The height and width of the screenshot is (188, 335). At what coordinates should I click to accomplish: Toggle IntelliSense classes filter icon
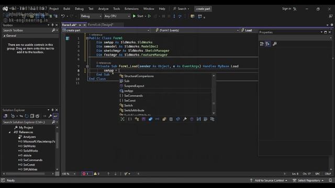(x=137, y=119)
